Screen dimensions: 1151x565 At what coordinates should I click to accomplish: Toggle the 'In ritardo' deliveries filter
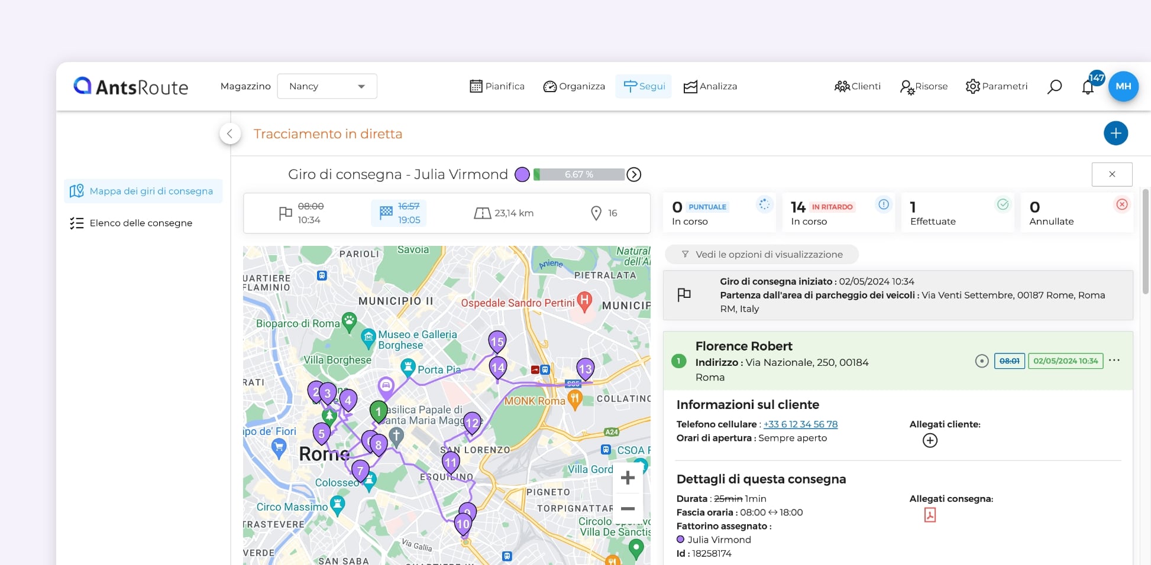[x=838, y=213]
